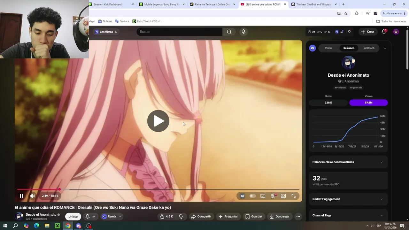Open video settings gear with HD badge

273,196
